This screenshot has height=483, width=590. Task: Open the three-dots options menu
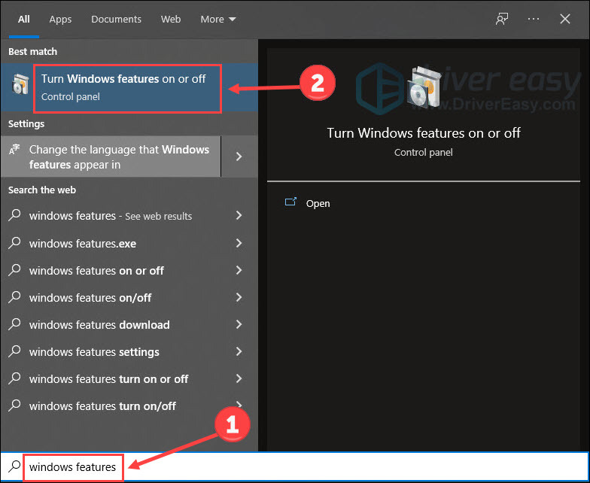pyautogui.click(x=534, y=19)
